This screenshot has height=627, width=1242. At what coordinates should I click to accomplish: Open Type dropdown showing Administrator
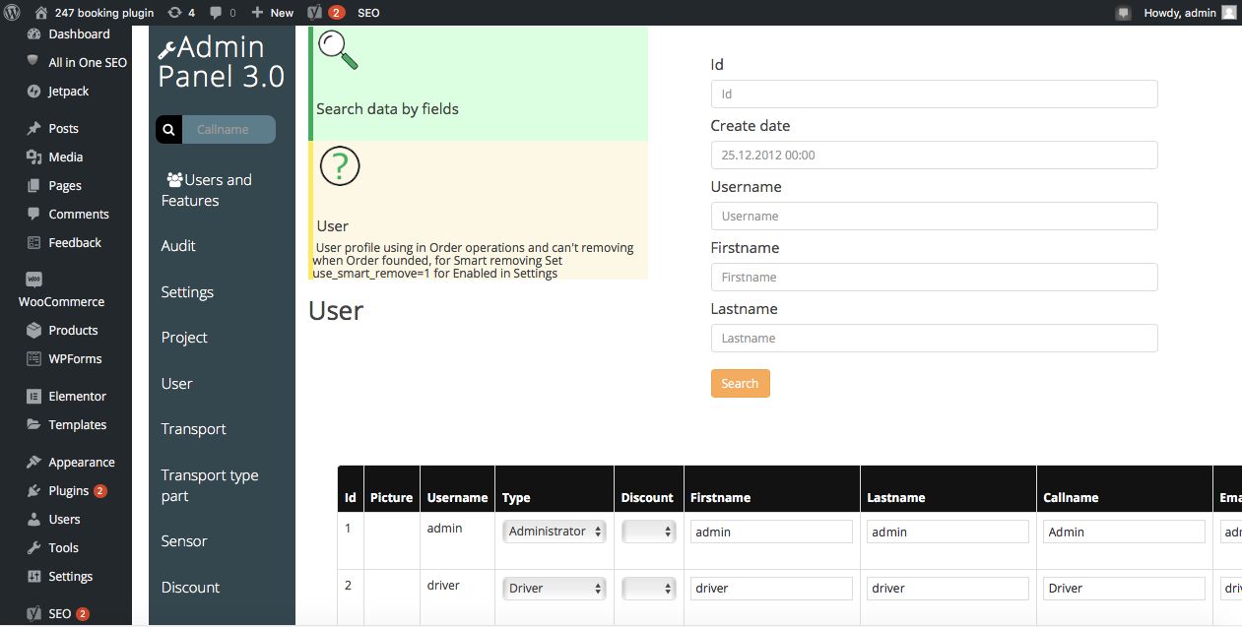(x=555, y=532)
